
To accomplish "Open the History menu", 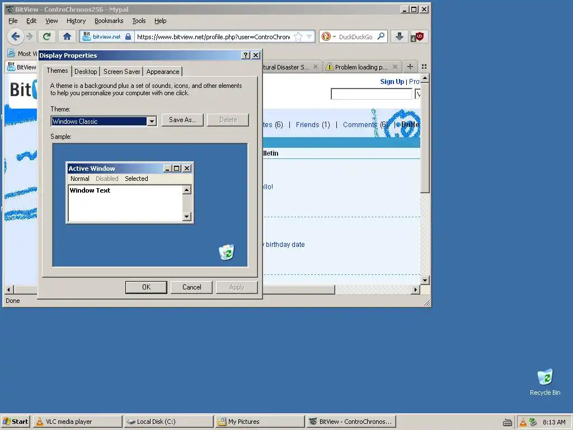I will pyautogui.click(x=76, y=21).
